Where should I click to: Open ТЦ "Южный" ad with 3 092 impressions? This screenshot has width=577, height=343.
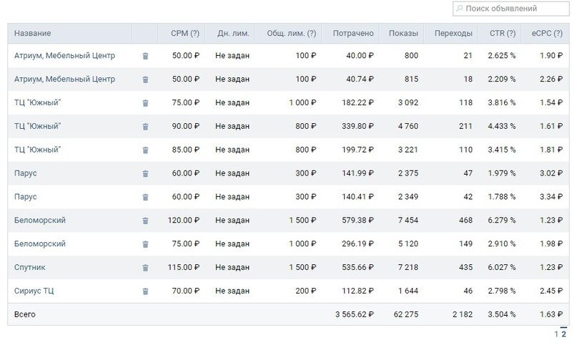coord(37,102)
